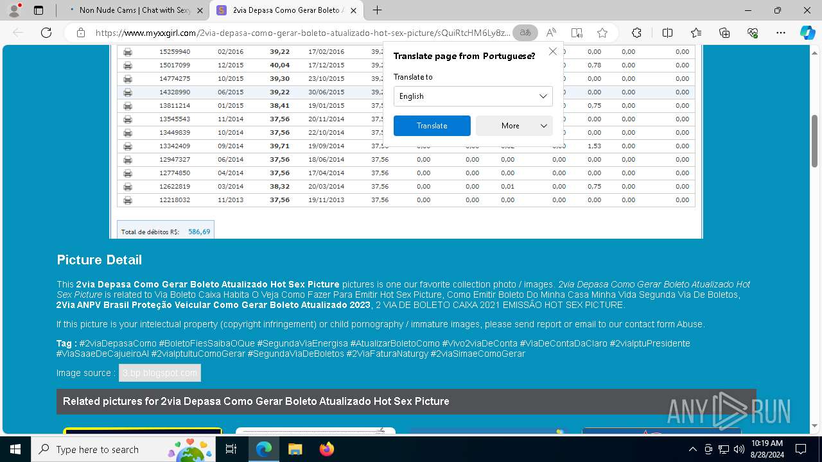This screenshot has height=462, width=822.
Task: Open the collections icon
Action: [724, 33]
